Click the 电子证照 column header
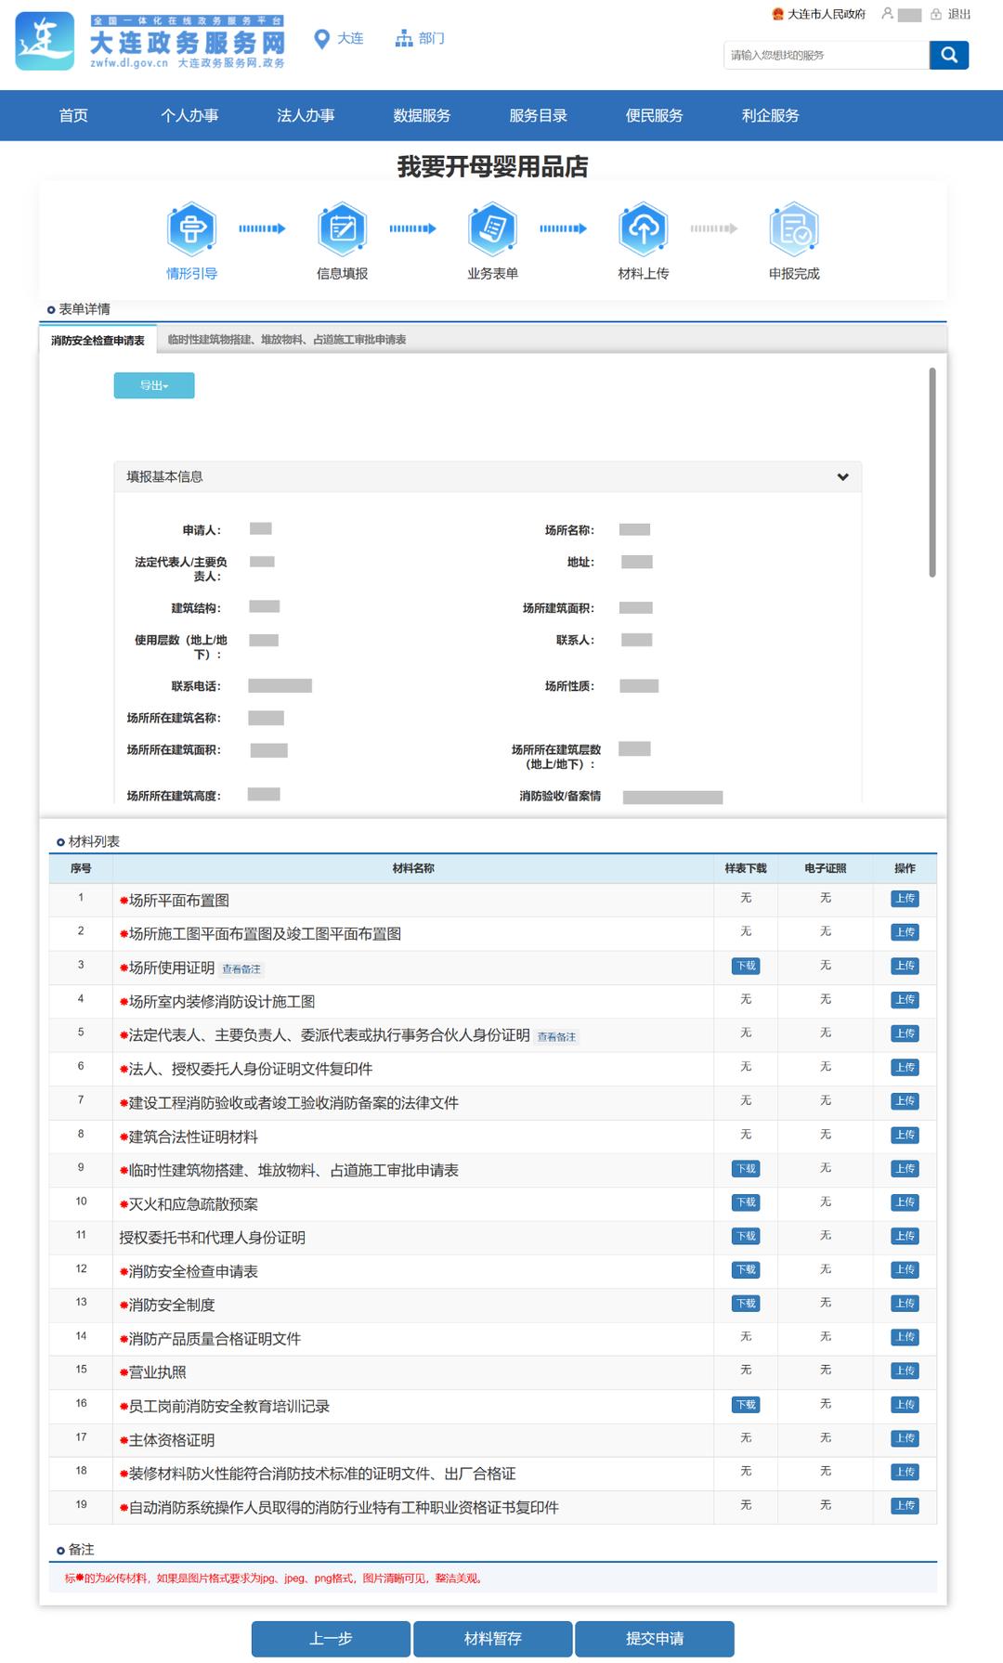This screenshot has height=1663, width=1003. pyautogui.click(x=826, y=869)
